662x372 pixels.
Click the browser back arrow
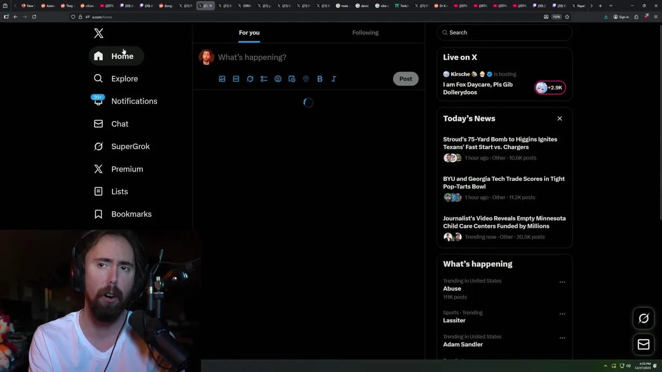pyautogui.click(x=16, y=17)
